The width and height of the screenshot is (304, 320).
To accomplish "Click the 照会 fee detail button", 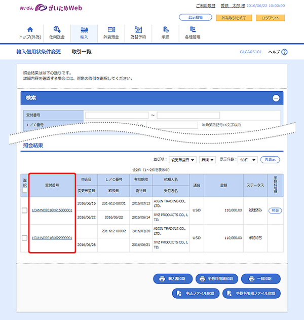I will point(275,210).
